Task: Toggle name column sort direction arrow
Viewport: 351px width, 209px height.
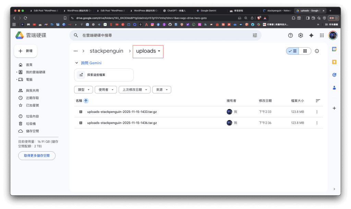Action: click(86, 101)
